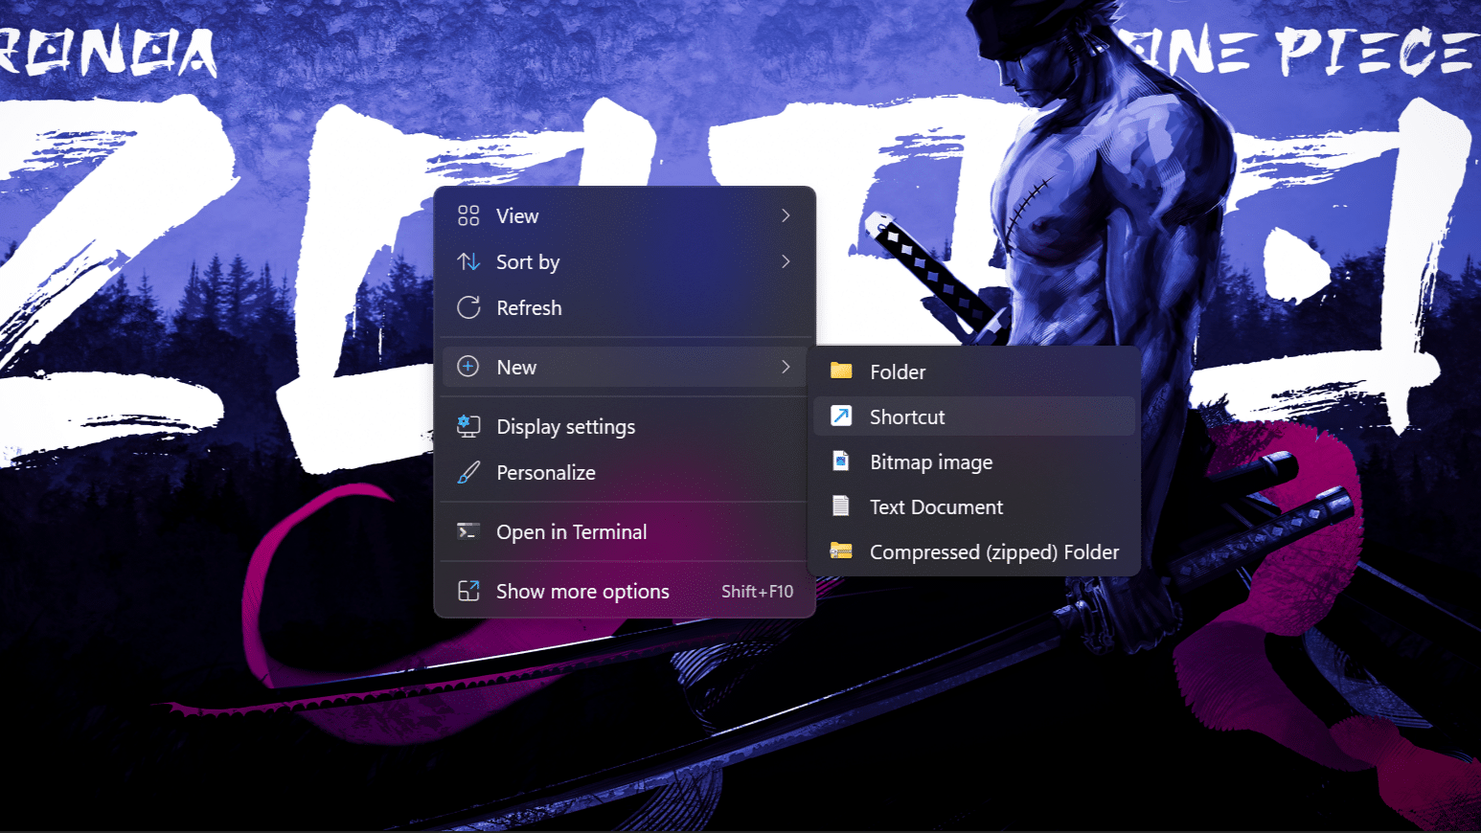
Task: Click the Personalize paintbrush icon
Action: [x=468, y=472]
